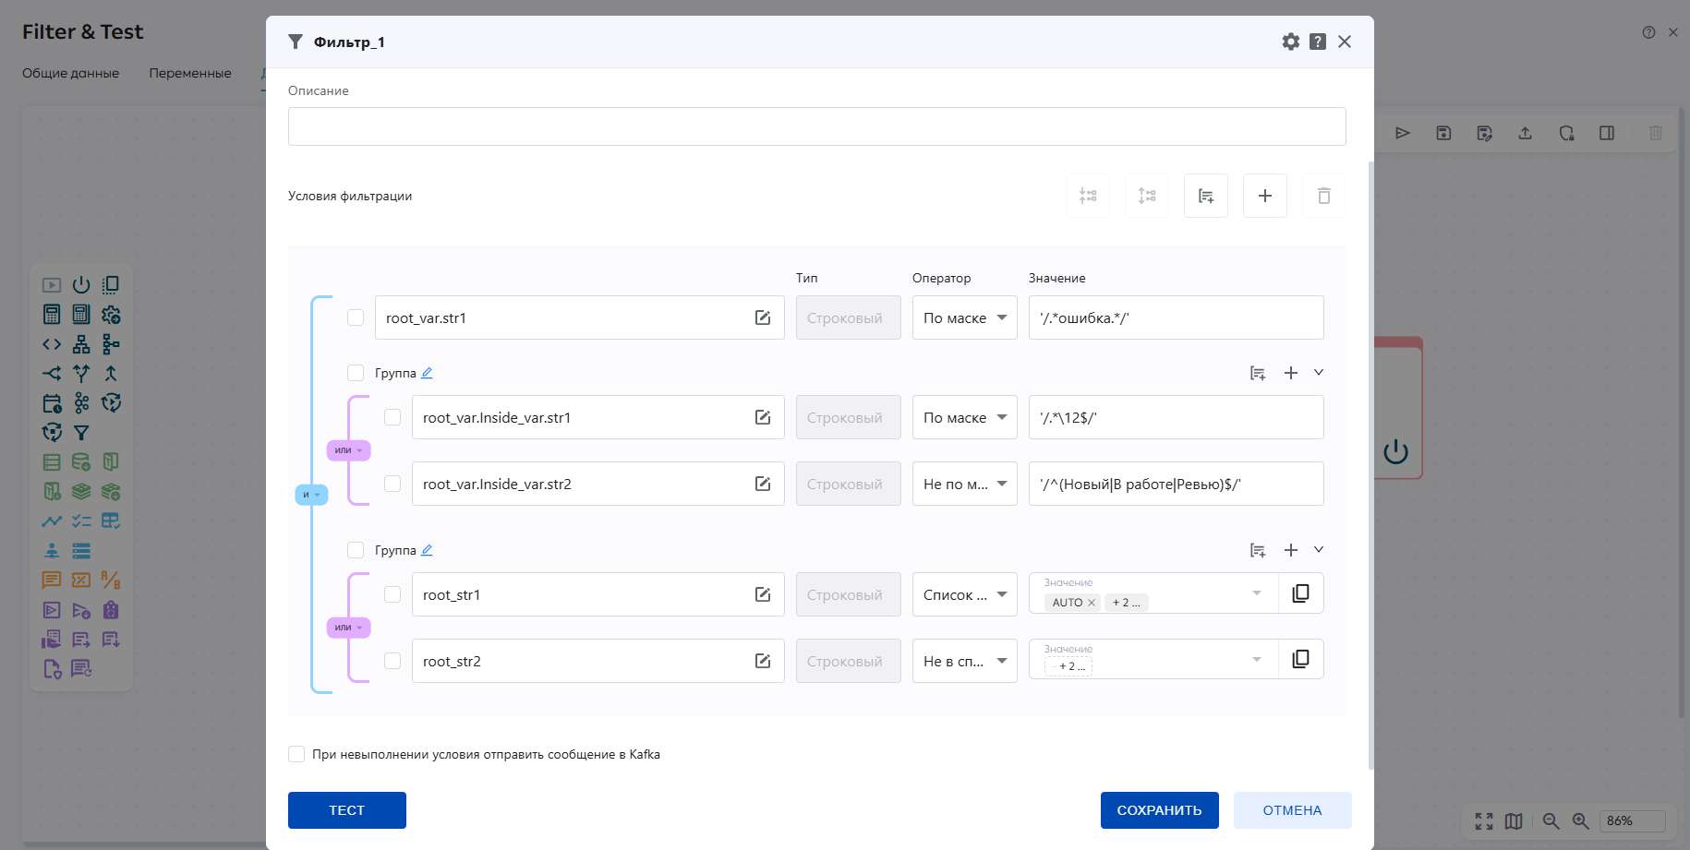Check the root_str2 condition checkbox
Image resolution: width=1690 pixels, height=850 pixels.
coord(392,661)
